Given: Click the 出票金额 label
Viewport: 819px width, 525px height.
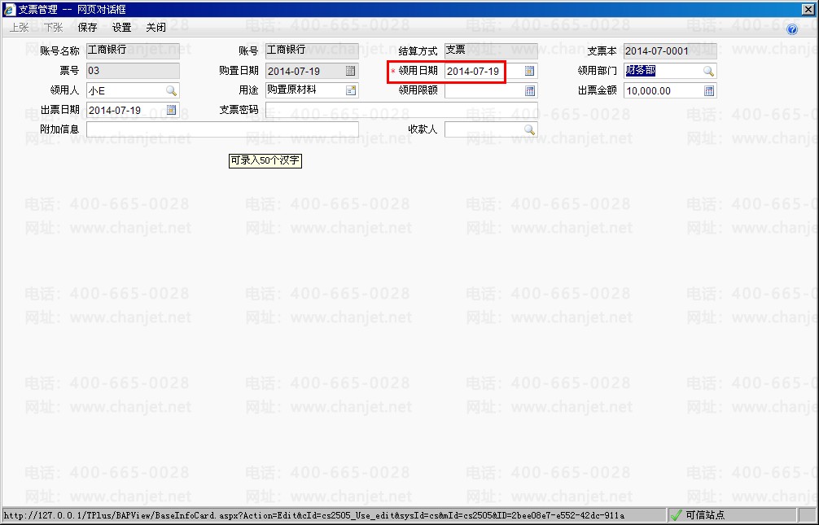Looking at the screenshot, I should pos(597,90).
